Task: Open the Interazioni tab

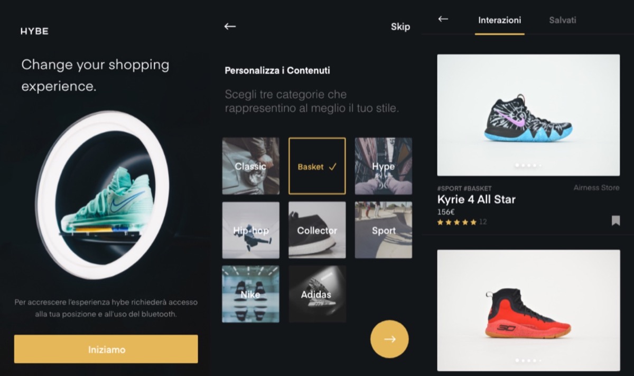Action: click(x=499, y=20)
